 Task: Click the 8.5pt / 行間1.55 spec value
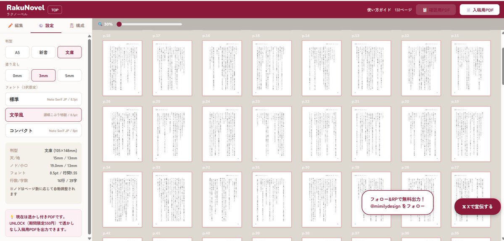(63, 173)
